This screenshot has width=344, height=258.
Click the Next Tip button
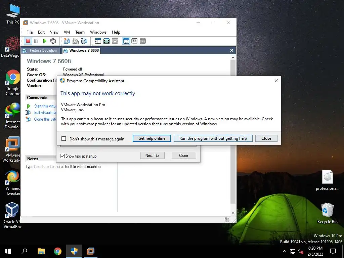[152, 155]
